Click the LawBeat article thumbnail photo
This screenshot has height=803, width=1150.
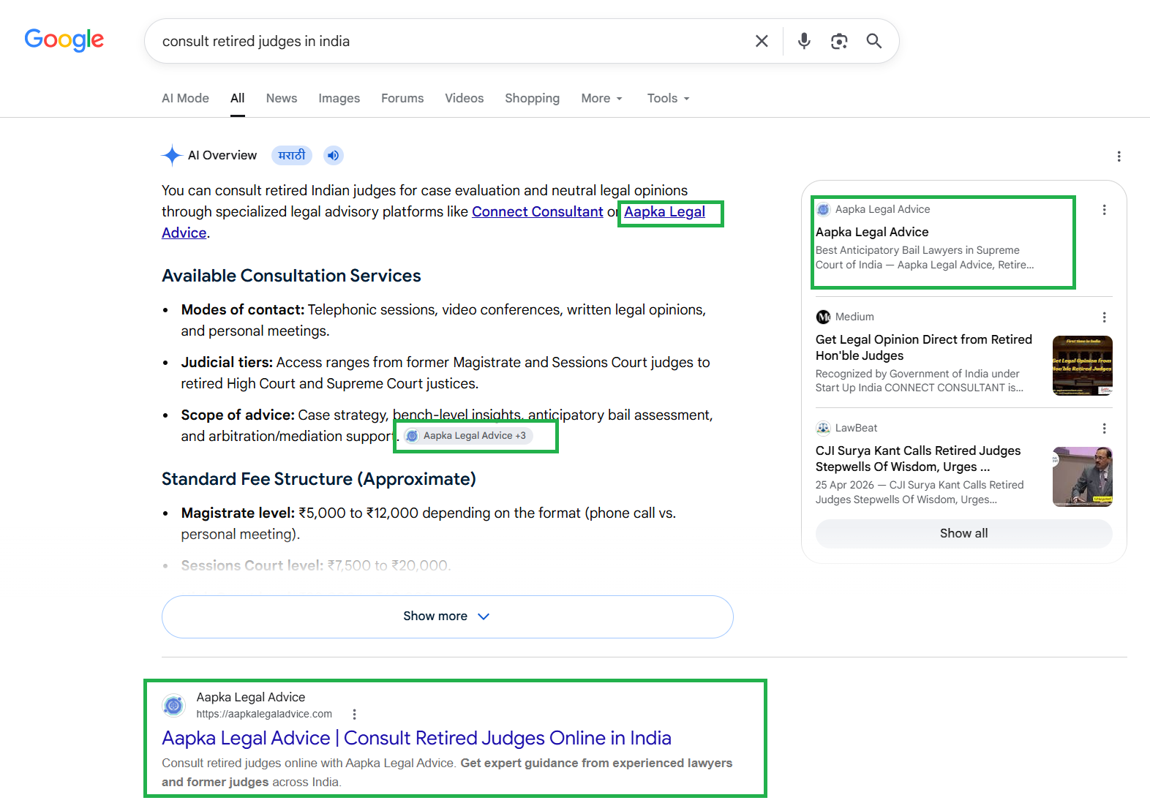(x=1082, y=476)
